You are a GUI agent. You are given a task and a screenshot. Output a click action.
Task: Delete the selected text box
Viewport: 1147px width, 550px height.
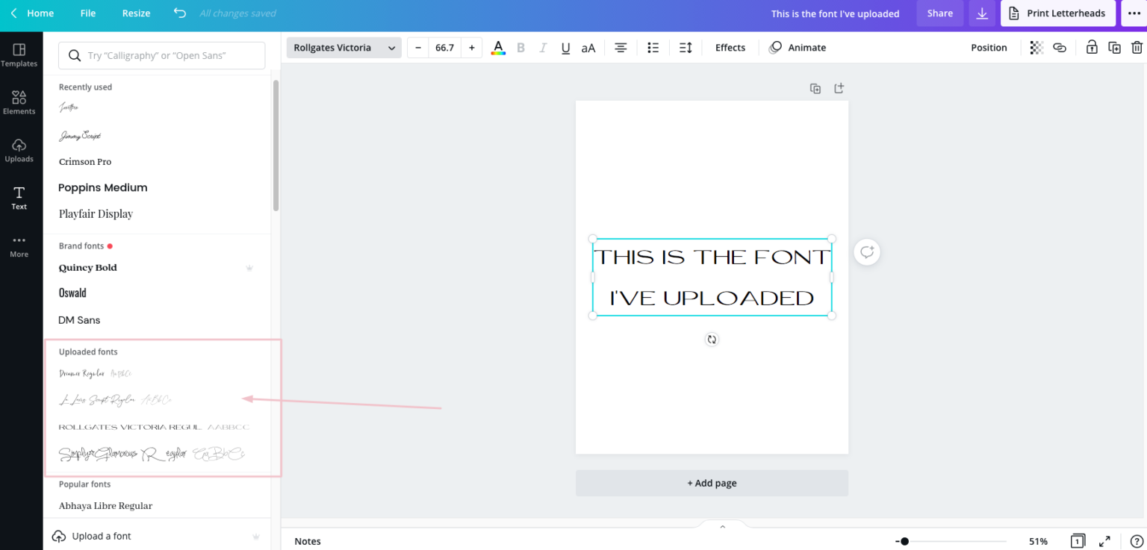1137,47
